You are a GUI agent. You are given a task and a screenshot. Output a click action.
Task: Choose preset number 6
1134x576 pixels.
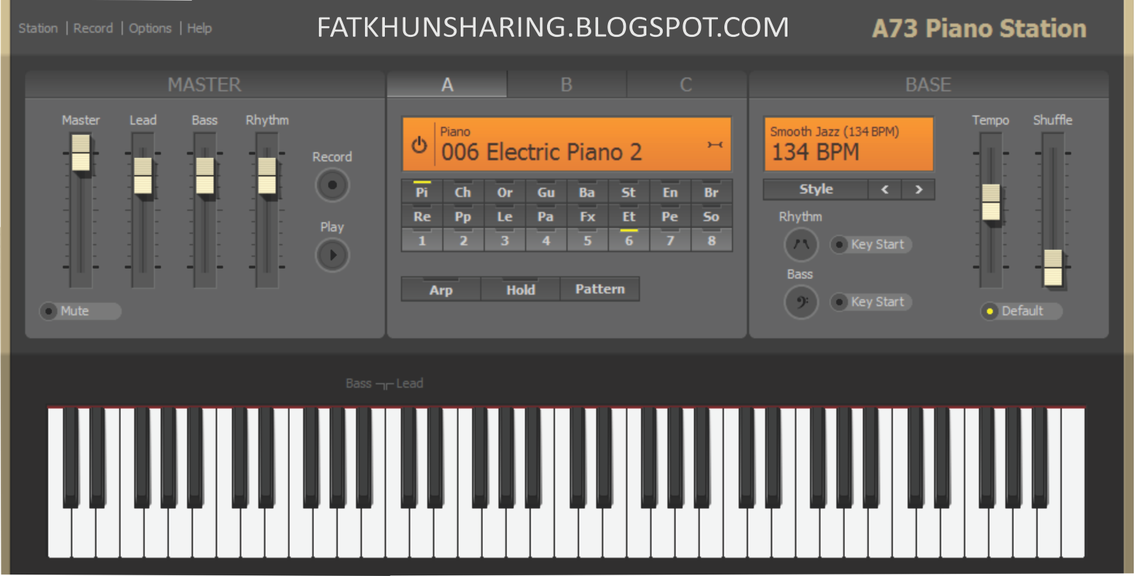pyautogui.click(x=629, y=240)
